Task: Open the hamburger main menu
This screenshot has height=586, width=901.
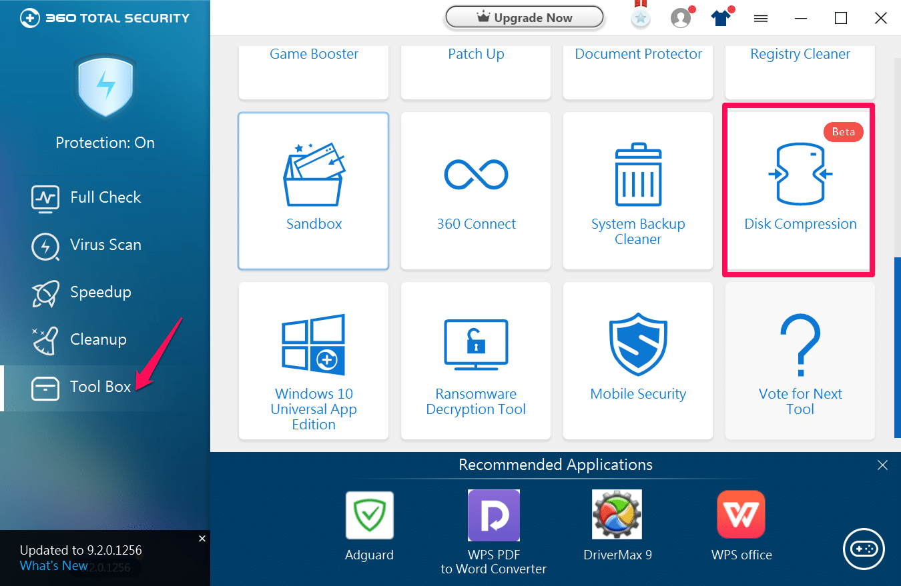Action: tap(761, 19)
